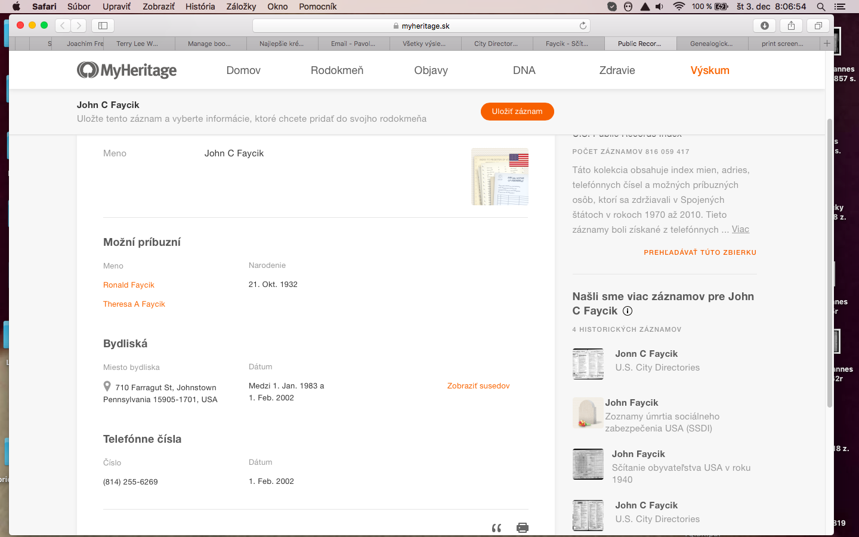Open the Rodokmeň navigation menu
The width and height of the screenshot is (859, 537).
point(336,70)
